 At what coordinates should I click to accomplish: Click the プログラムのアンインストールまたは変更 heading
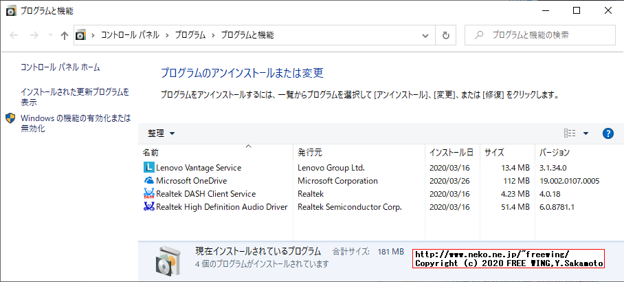(242, 73)
